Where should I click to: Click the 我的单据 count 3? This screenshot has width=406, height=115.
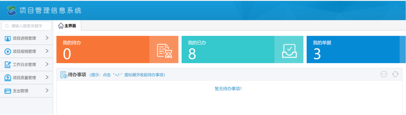click(317, 54)
